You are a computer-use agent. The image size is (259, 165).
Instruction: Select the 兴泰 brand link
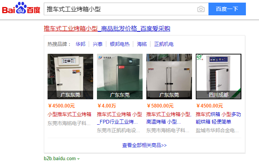(x=98, y=44)
